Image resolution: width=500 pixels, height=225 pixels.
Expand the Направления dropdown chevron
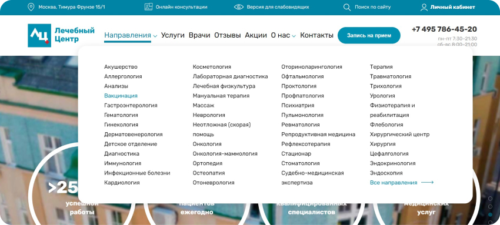[155, 36]
